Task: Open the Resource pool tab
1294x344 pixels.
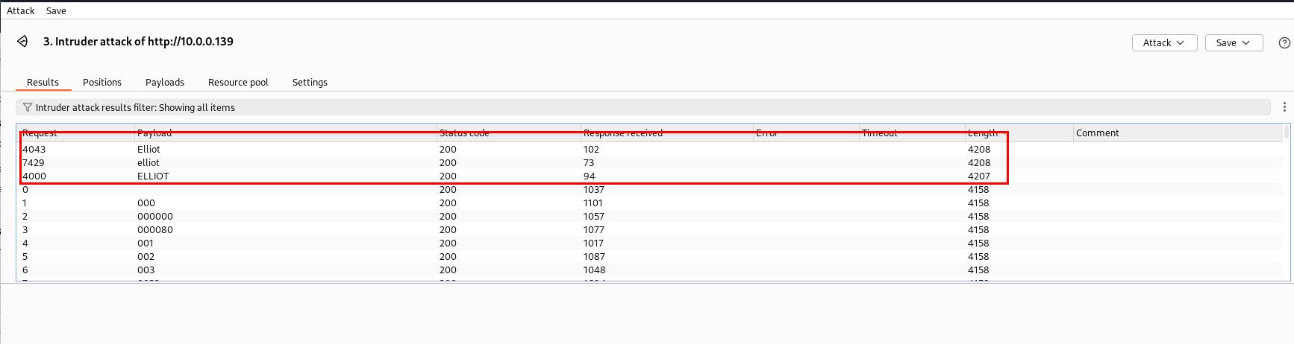Action: pyautogui.click(x=238, y=82)
